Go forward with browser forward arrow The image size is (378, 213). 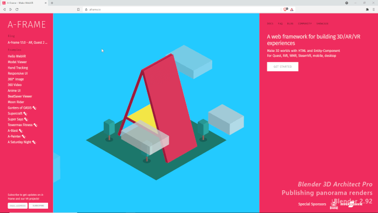(11, 9)
